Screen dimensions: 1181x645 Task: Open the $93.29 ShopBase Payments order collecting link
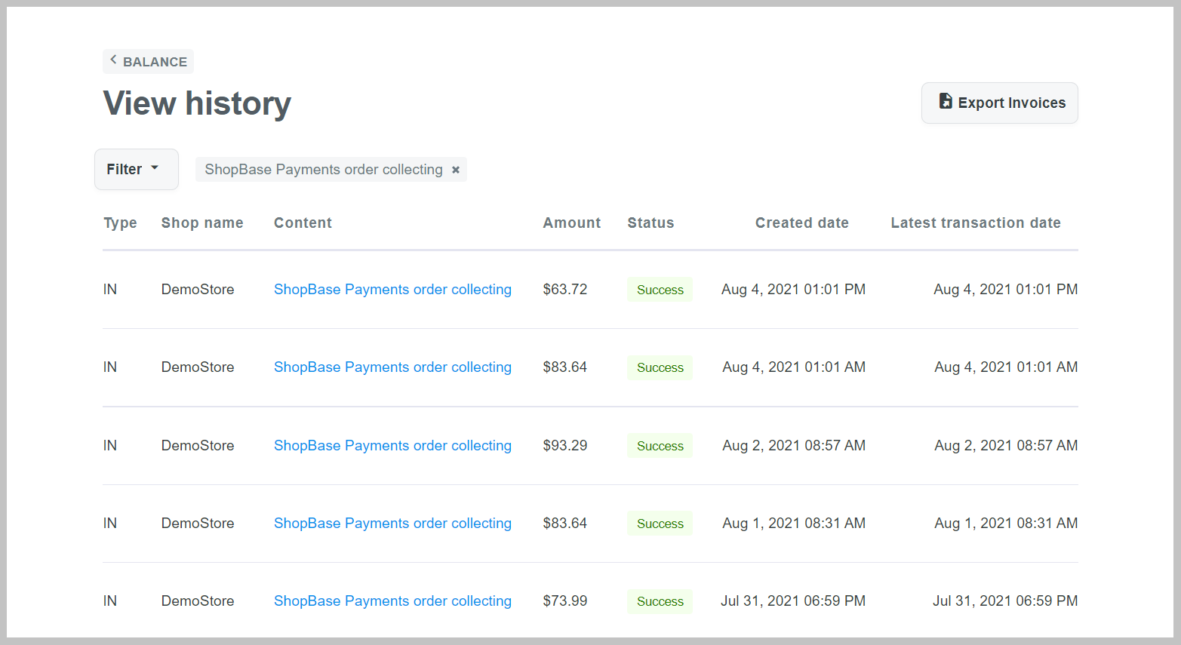click(x=392, y=445)
